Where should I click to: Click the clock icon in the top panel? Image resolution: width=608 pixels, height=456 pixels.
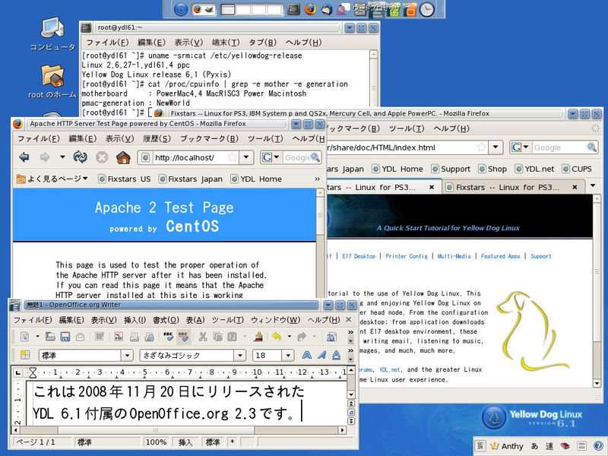427,9
